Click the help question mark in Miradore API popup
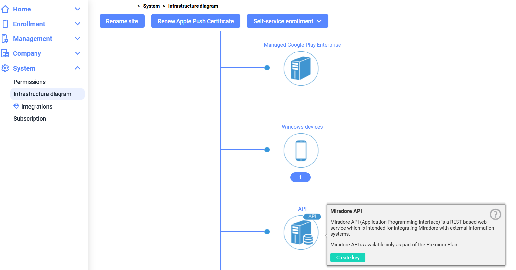 click(x=495, y=214)
